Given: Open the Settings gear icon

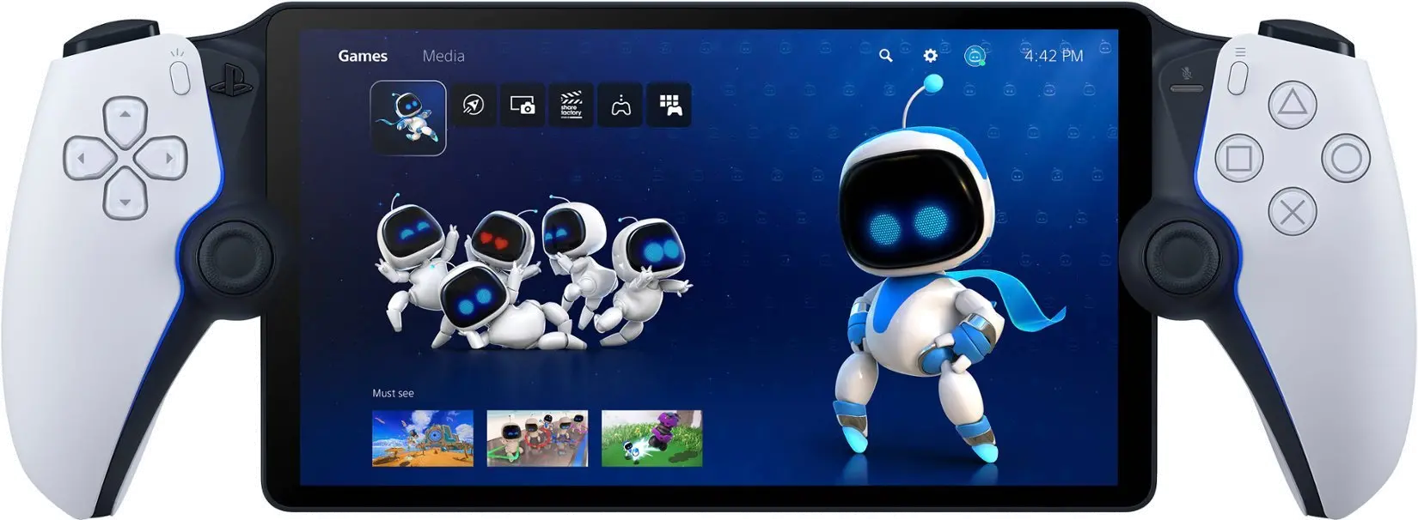Looking at the screenshot, I should (930, 56).
